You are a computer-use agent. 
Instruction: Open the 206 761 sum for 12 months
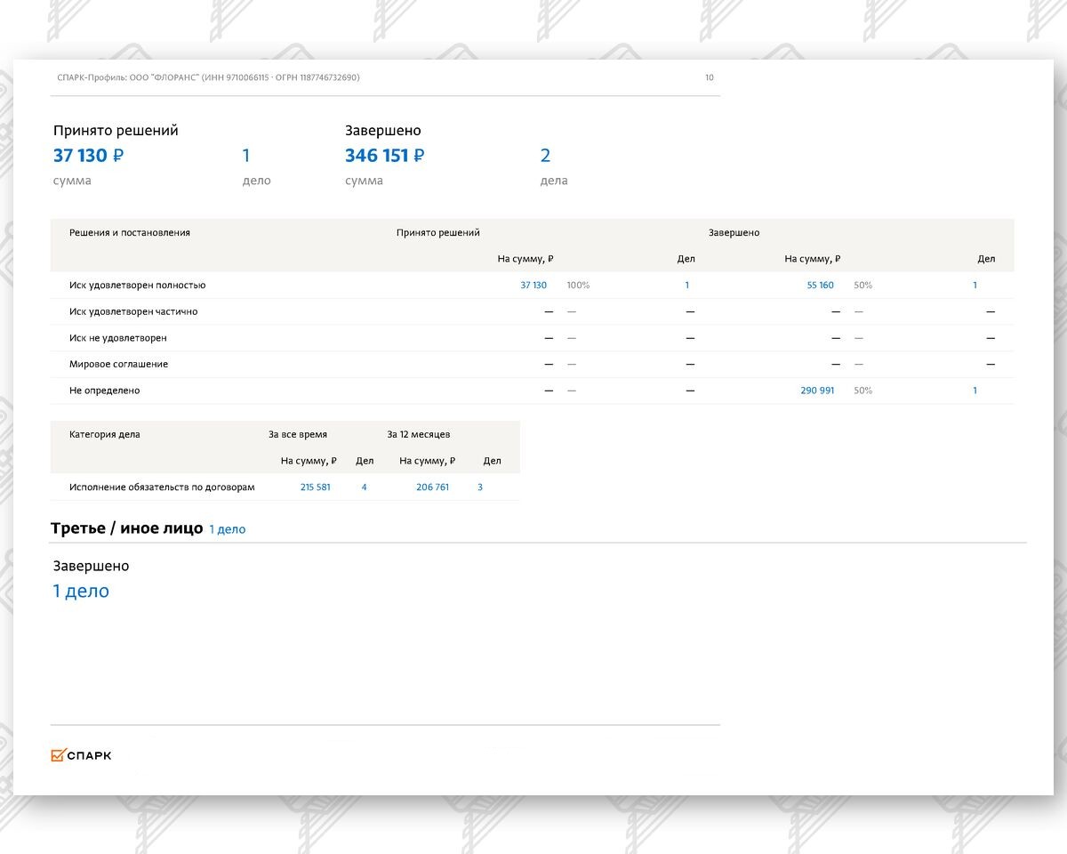pyautogui.click(x=432, y=487)
